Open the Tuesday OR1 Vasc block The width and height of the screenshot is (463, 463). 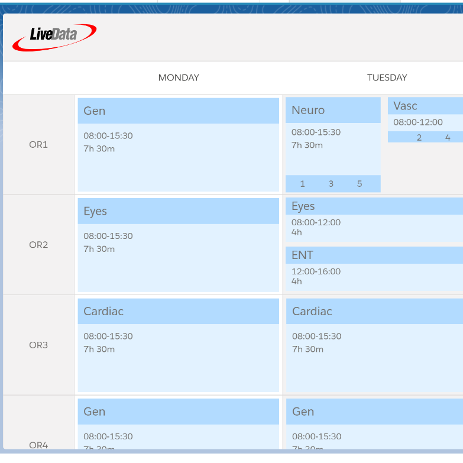(x=425, y=120)
